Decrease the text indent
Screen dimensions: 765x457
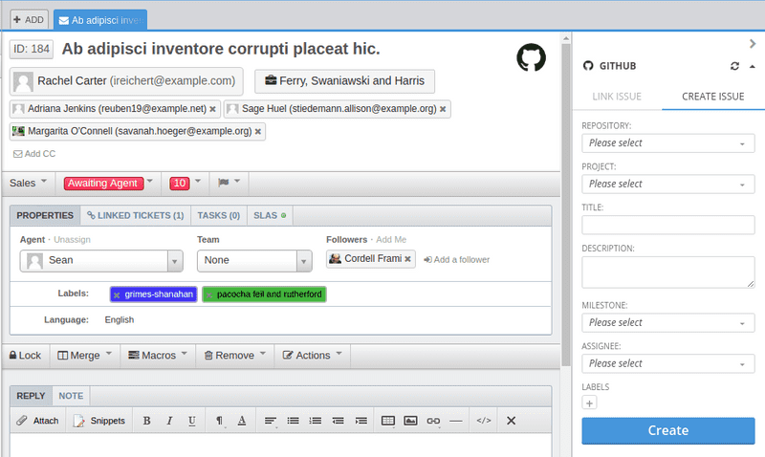pyautogui.click(x=339, y=421)
